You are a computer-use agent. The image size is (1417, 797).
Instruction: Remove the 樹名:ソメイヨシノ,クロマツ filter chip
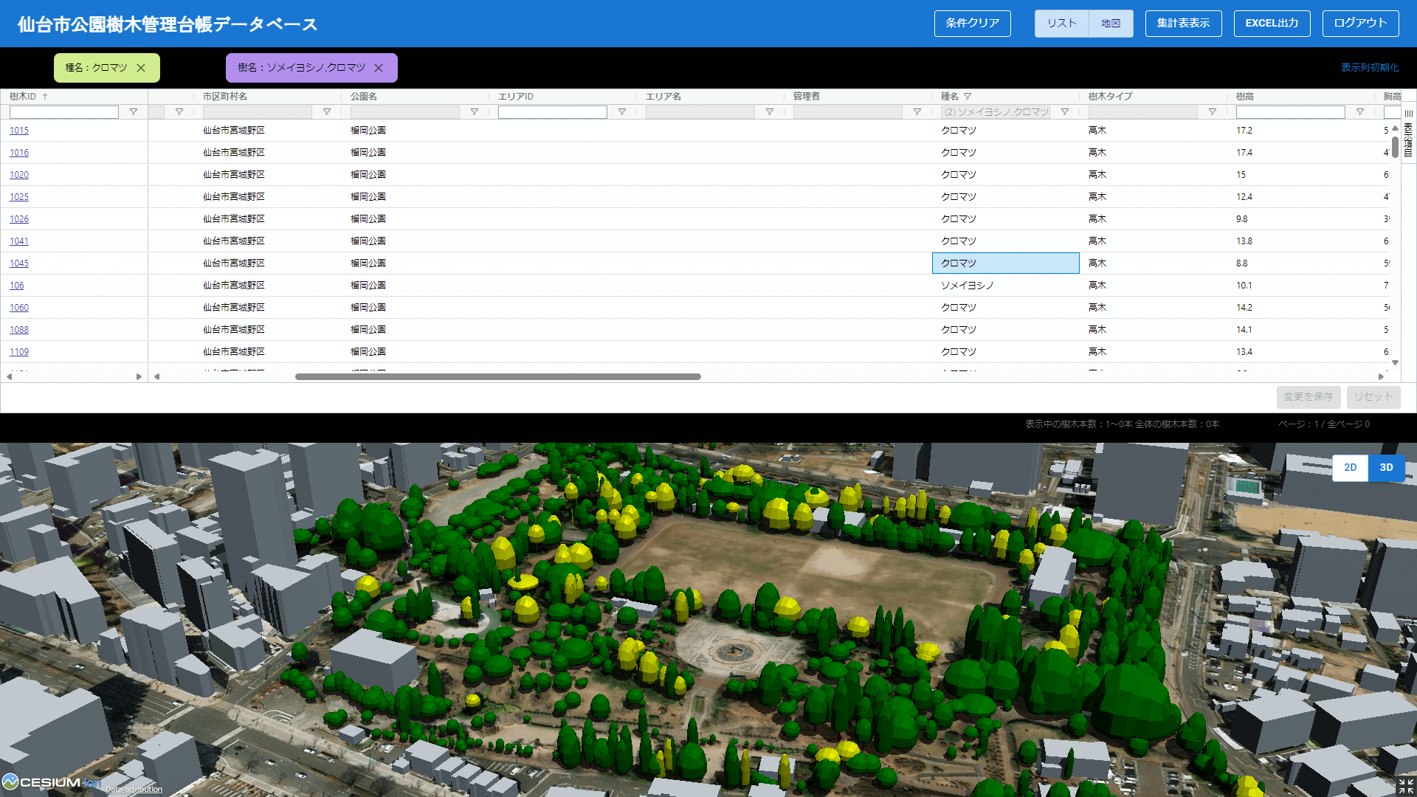pos(379,68)
